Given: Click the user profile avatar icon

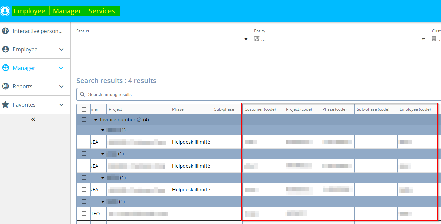Looking at the screenshot, I should 5,11.
